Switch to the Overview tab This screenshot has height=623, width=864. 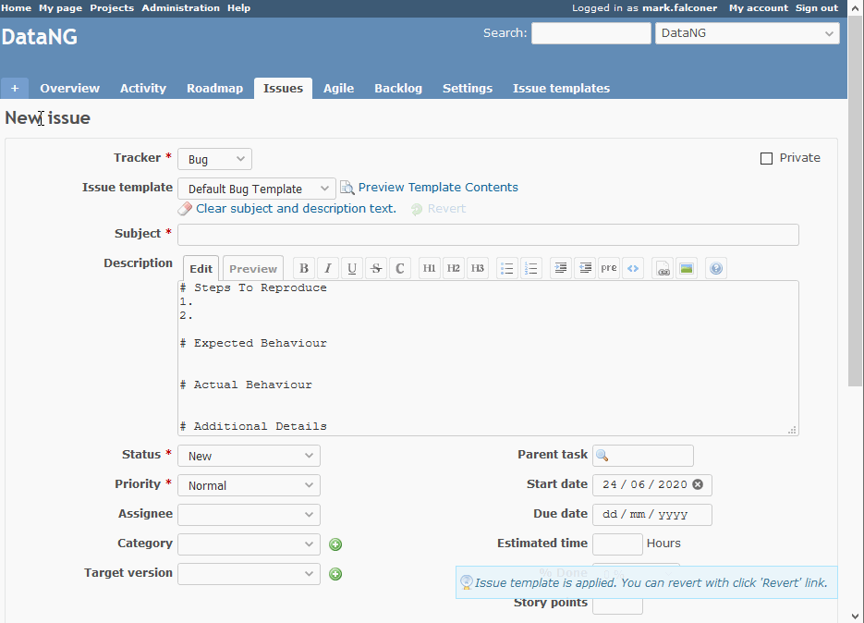pos(70,88)
